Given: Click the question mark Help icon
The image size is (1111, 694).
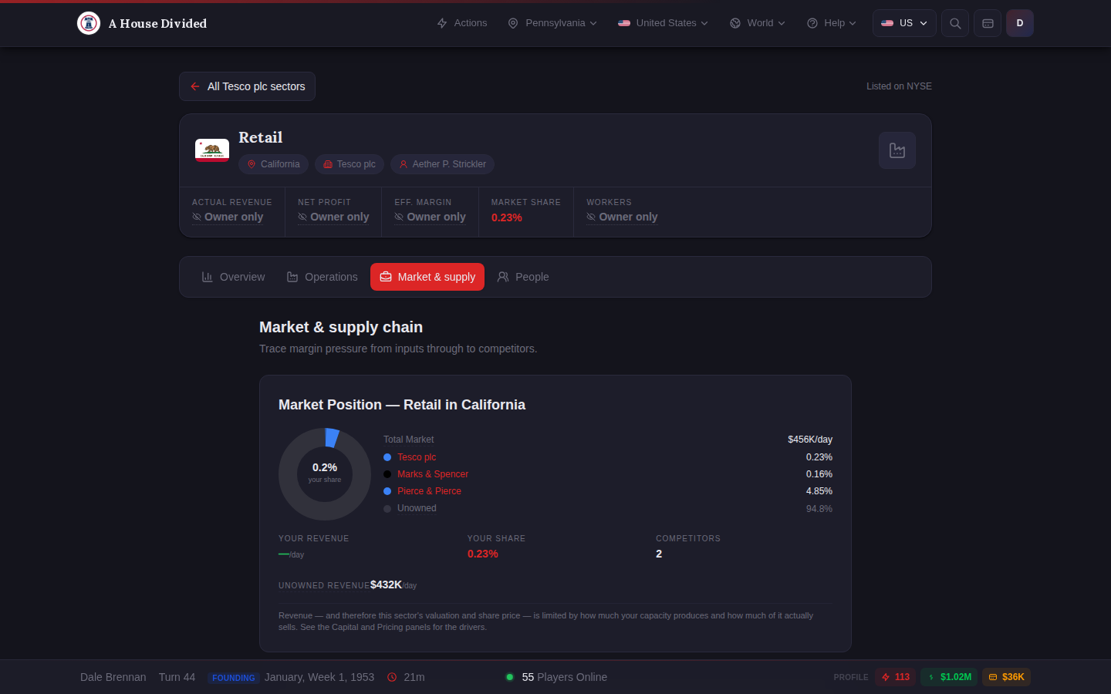Looking at the screenshot, I should point(812,23).
